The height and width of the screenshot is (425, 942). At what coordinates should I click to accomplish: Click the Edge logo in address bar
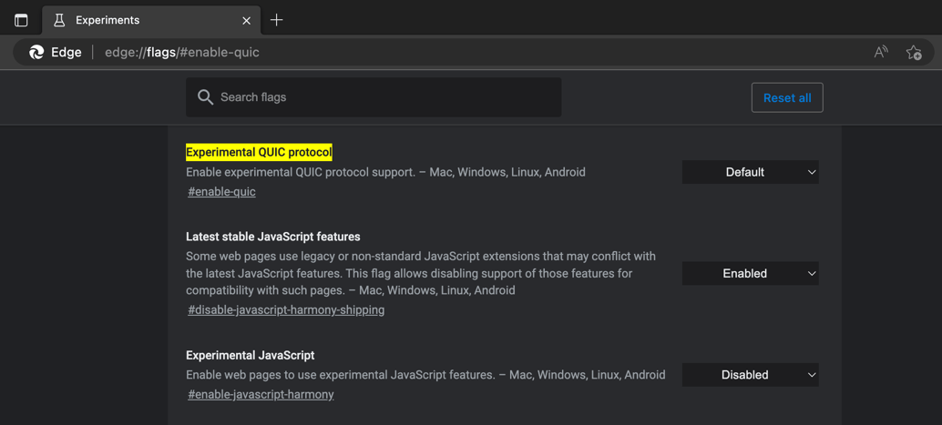pos(36,52)
